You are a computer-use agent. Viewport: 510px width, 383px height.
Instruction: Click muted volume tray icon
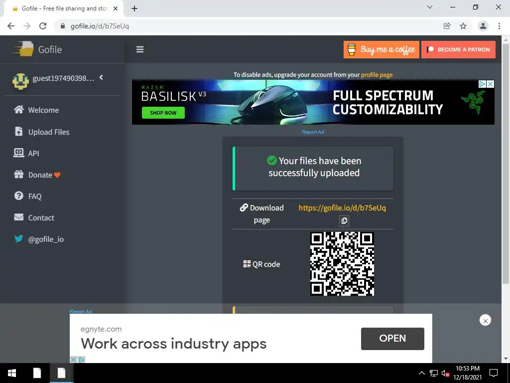coord(446,373)
